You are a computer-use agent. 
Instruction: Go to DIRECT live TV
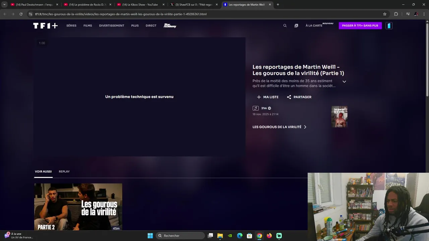(151, 26)
